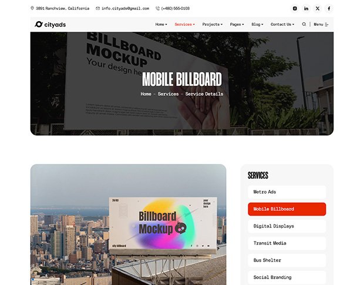Open the Blog nav menu

257,25
